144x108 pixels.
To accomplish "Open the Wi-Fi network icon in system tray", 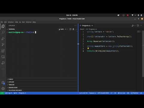I will tap(132, 15).
